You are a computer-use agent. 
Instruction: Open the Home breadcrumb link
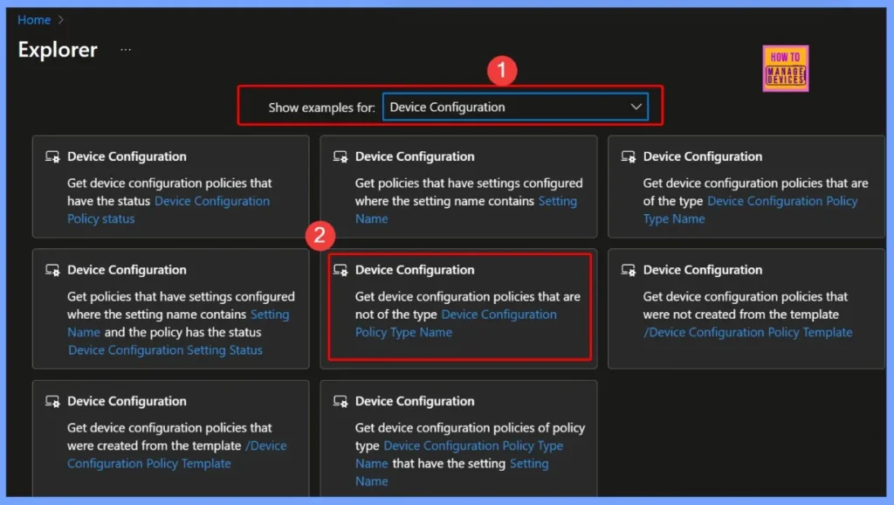pyautogui.click(x=34, y=20)
